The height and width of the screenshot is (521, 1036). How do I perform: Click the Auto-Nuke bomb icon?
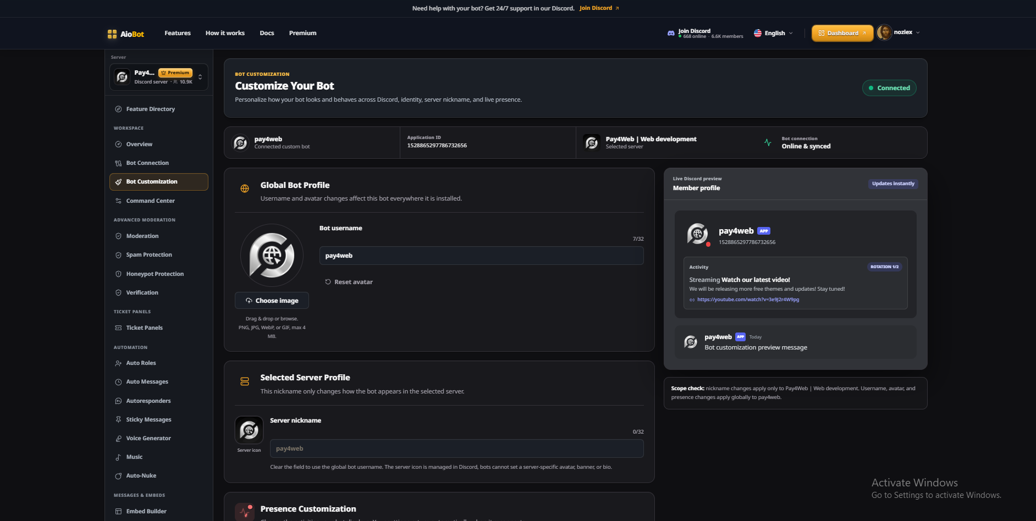[x=118, y=476]
